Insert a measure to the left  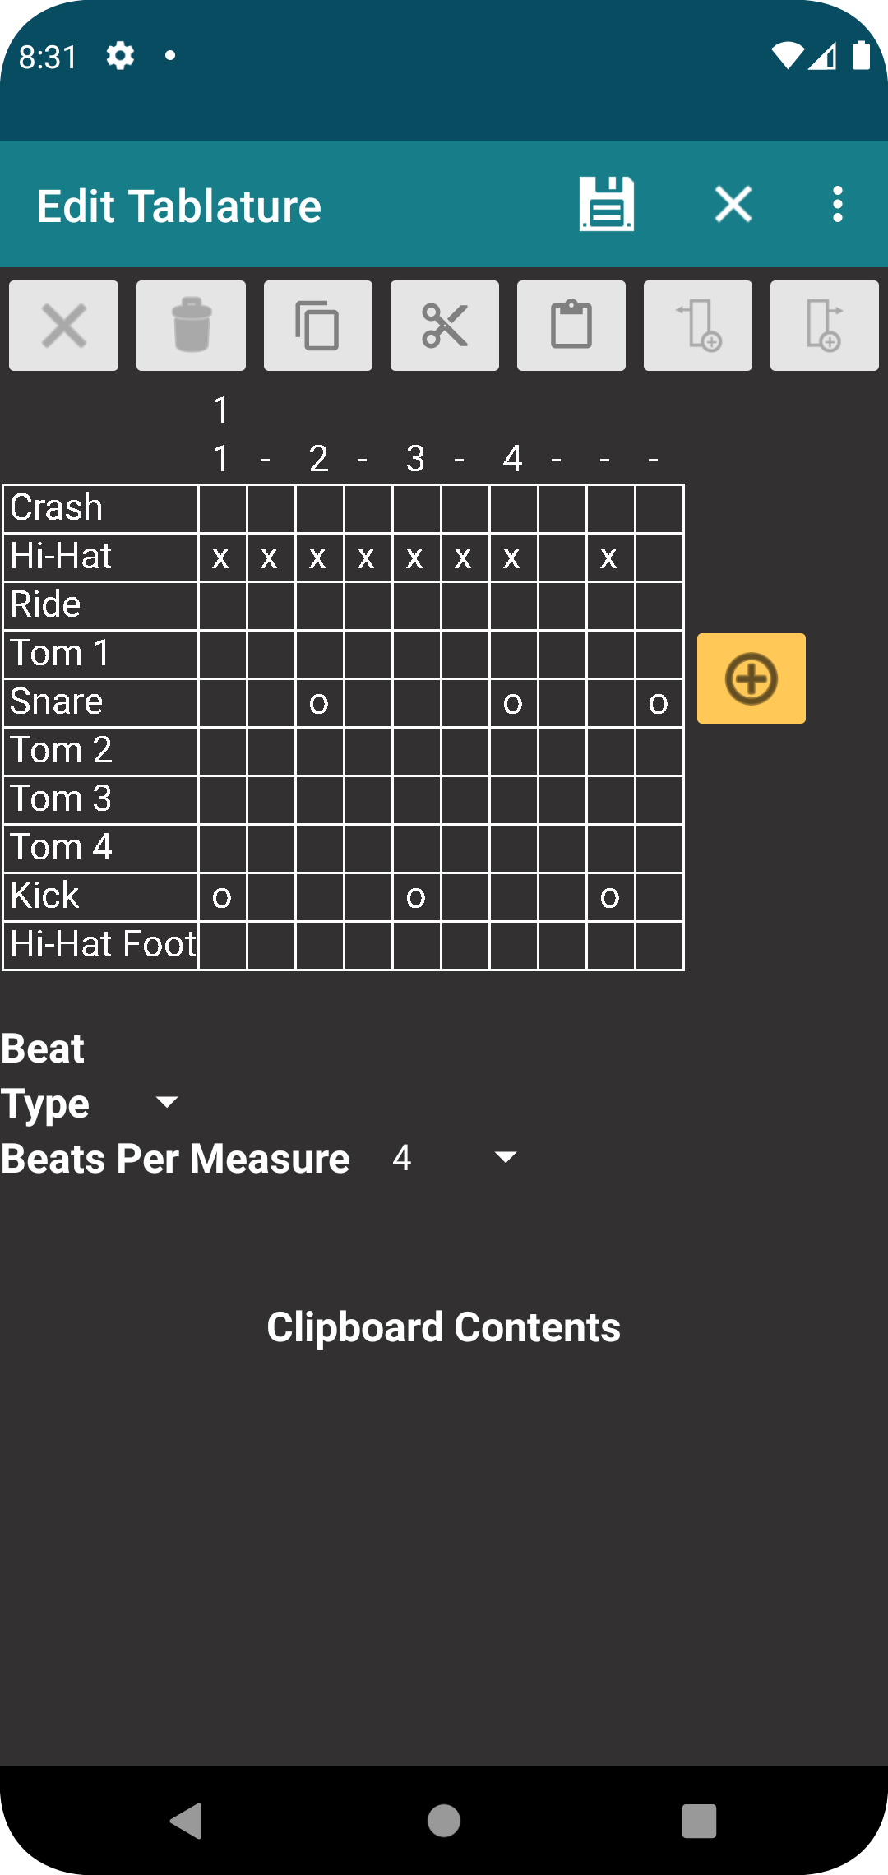(697, 325)
